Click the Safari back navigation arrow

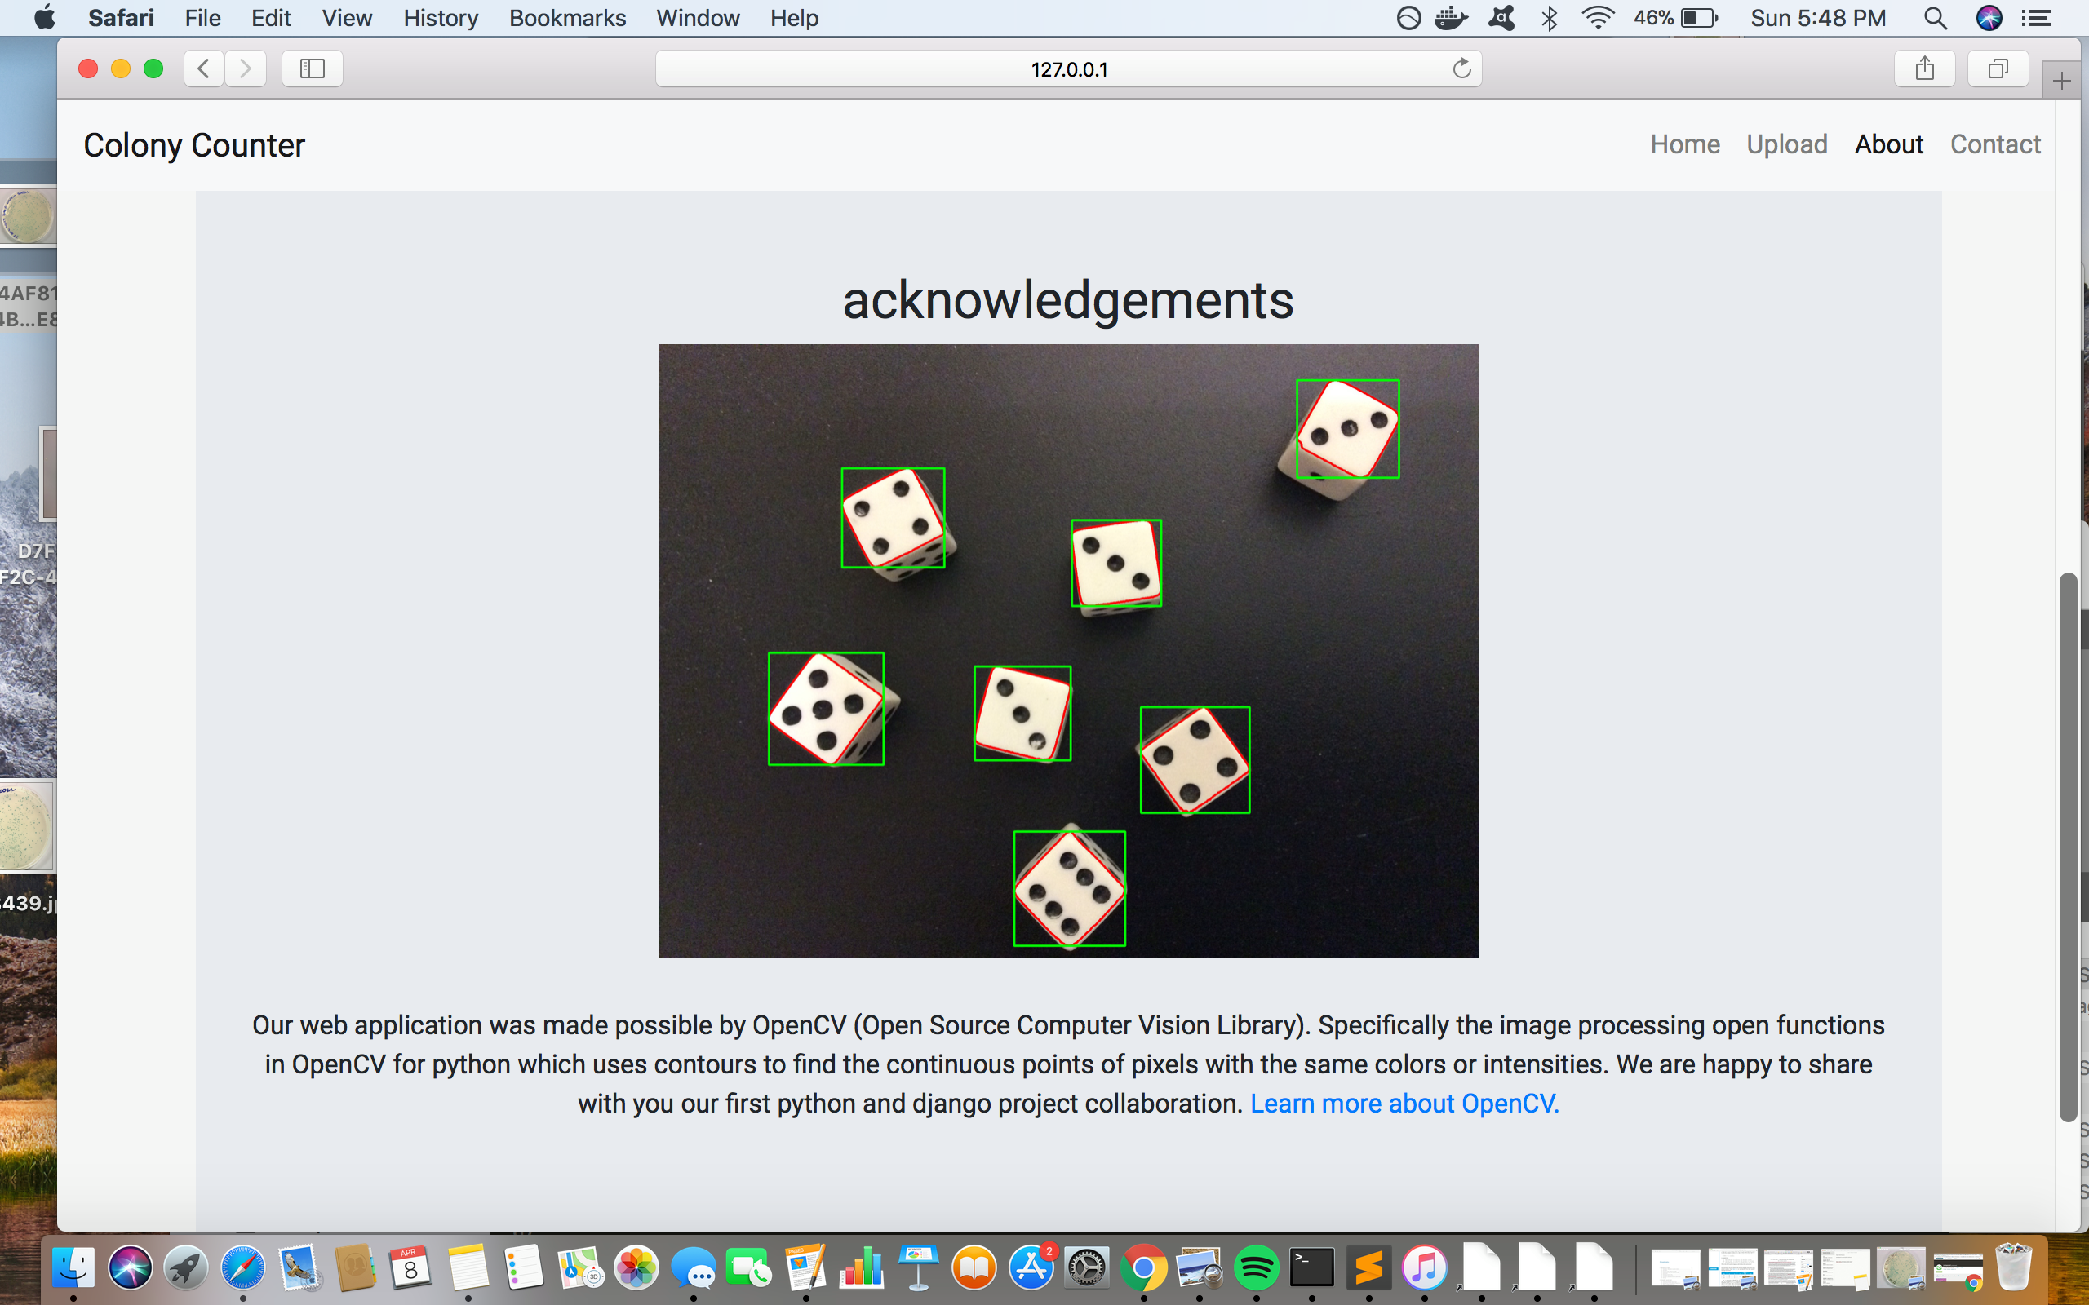tap(204, 69)
